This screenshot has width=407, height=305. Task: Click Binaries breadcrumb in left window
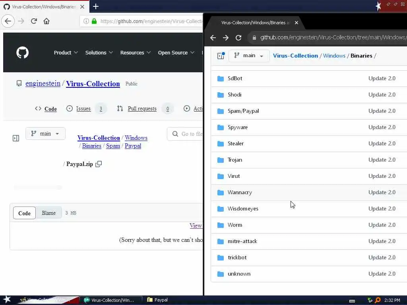92,146
